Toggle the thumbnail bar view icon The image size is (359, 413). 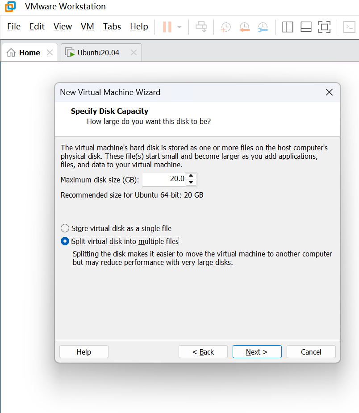tap(306, 27)
